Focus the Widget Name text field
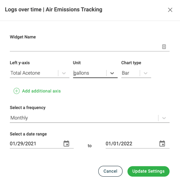The height and width of the screenshot is (184, 180). coord(89,47)
